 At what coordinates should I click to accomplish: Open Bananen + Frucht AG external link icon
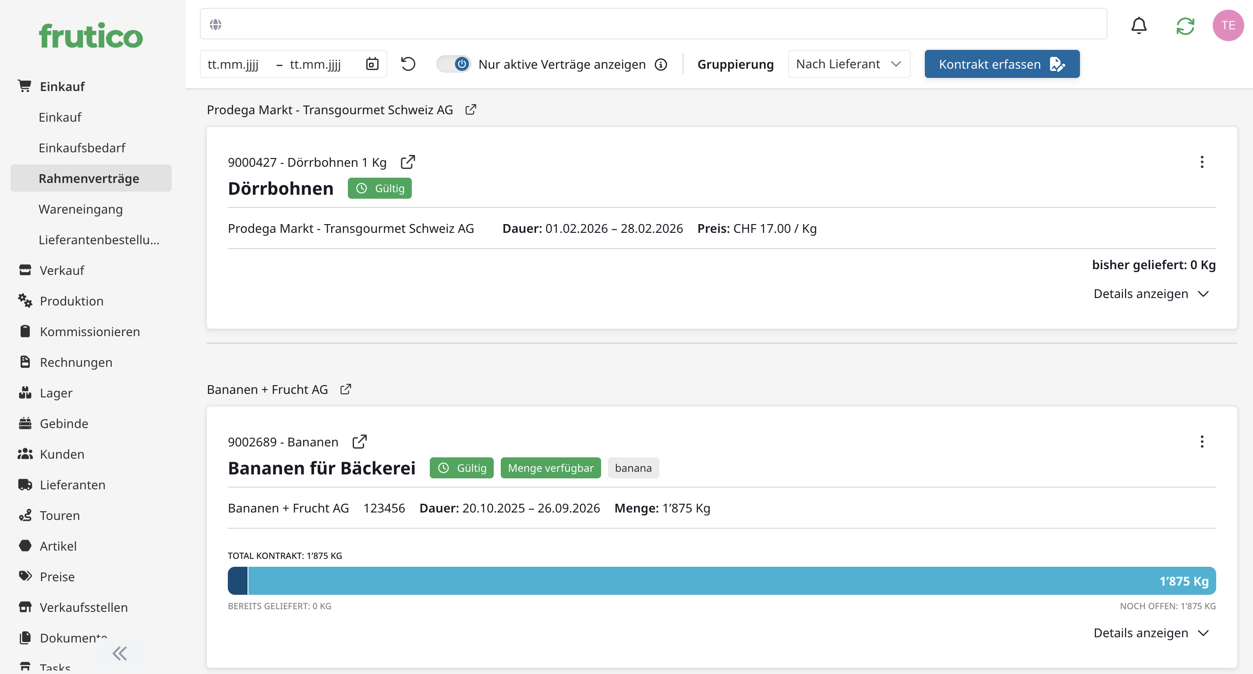coord(345,390)
